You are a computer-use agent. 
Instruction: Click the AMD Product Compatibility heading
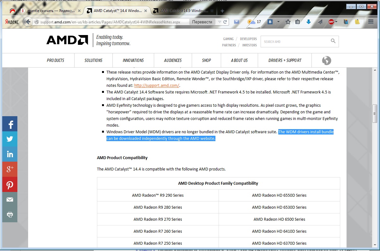pyautogui.click(x=122, y=158)
